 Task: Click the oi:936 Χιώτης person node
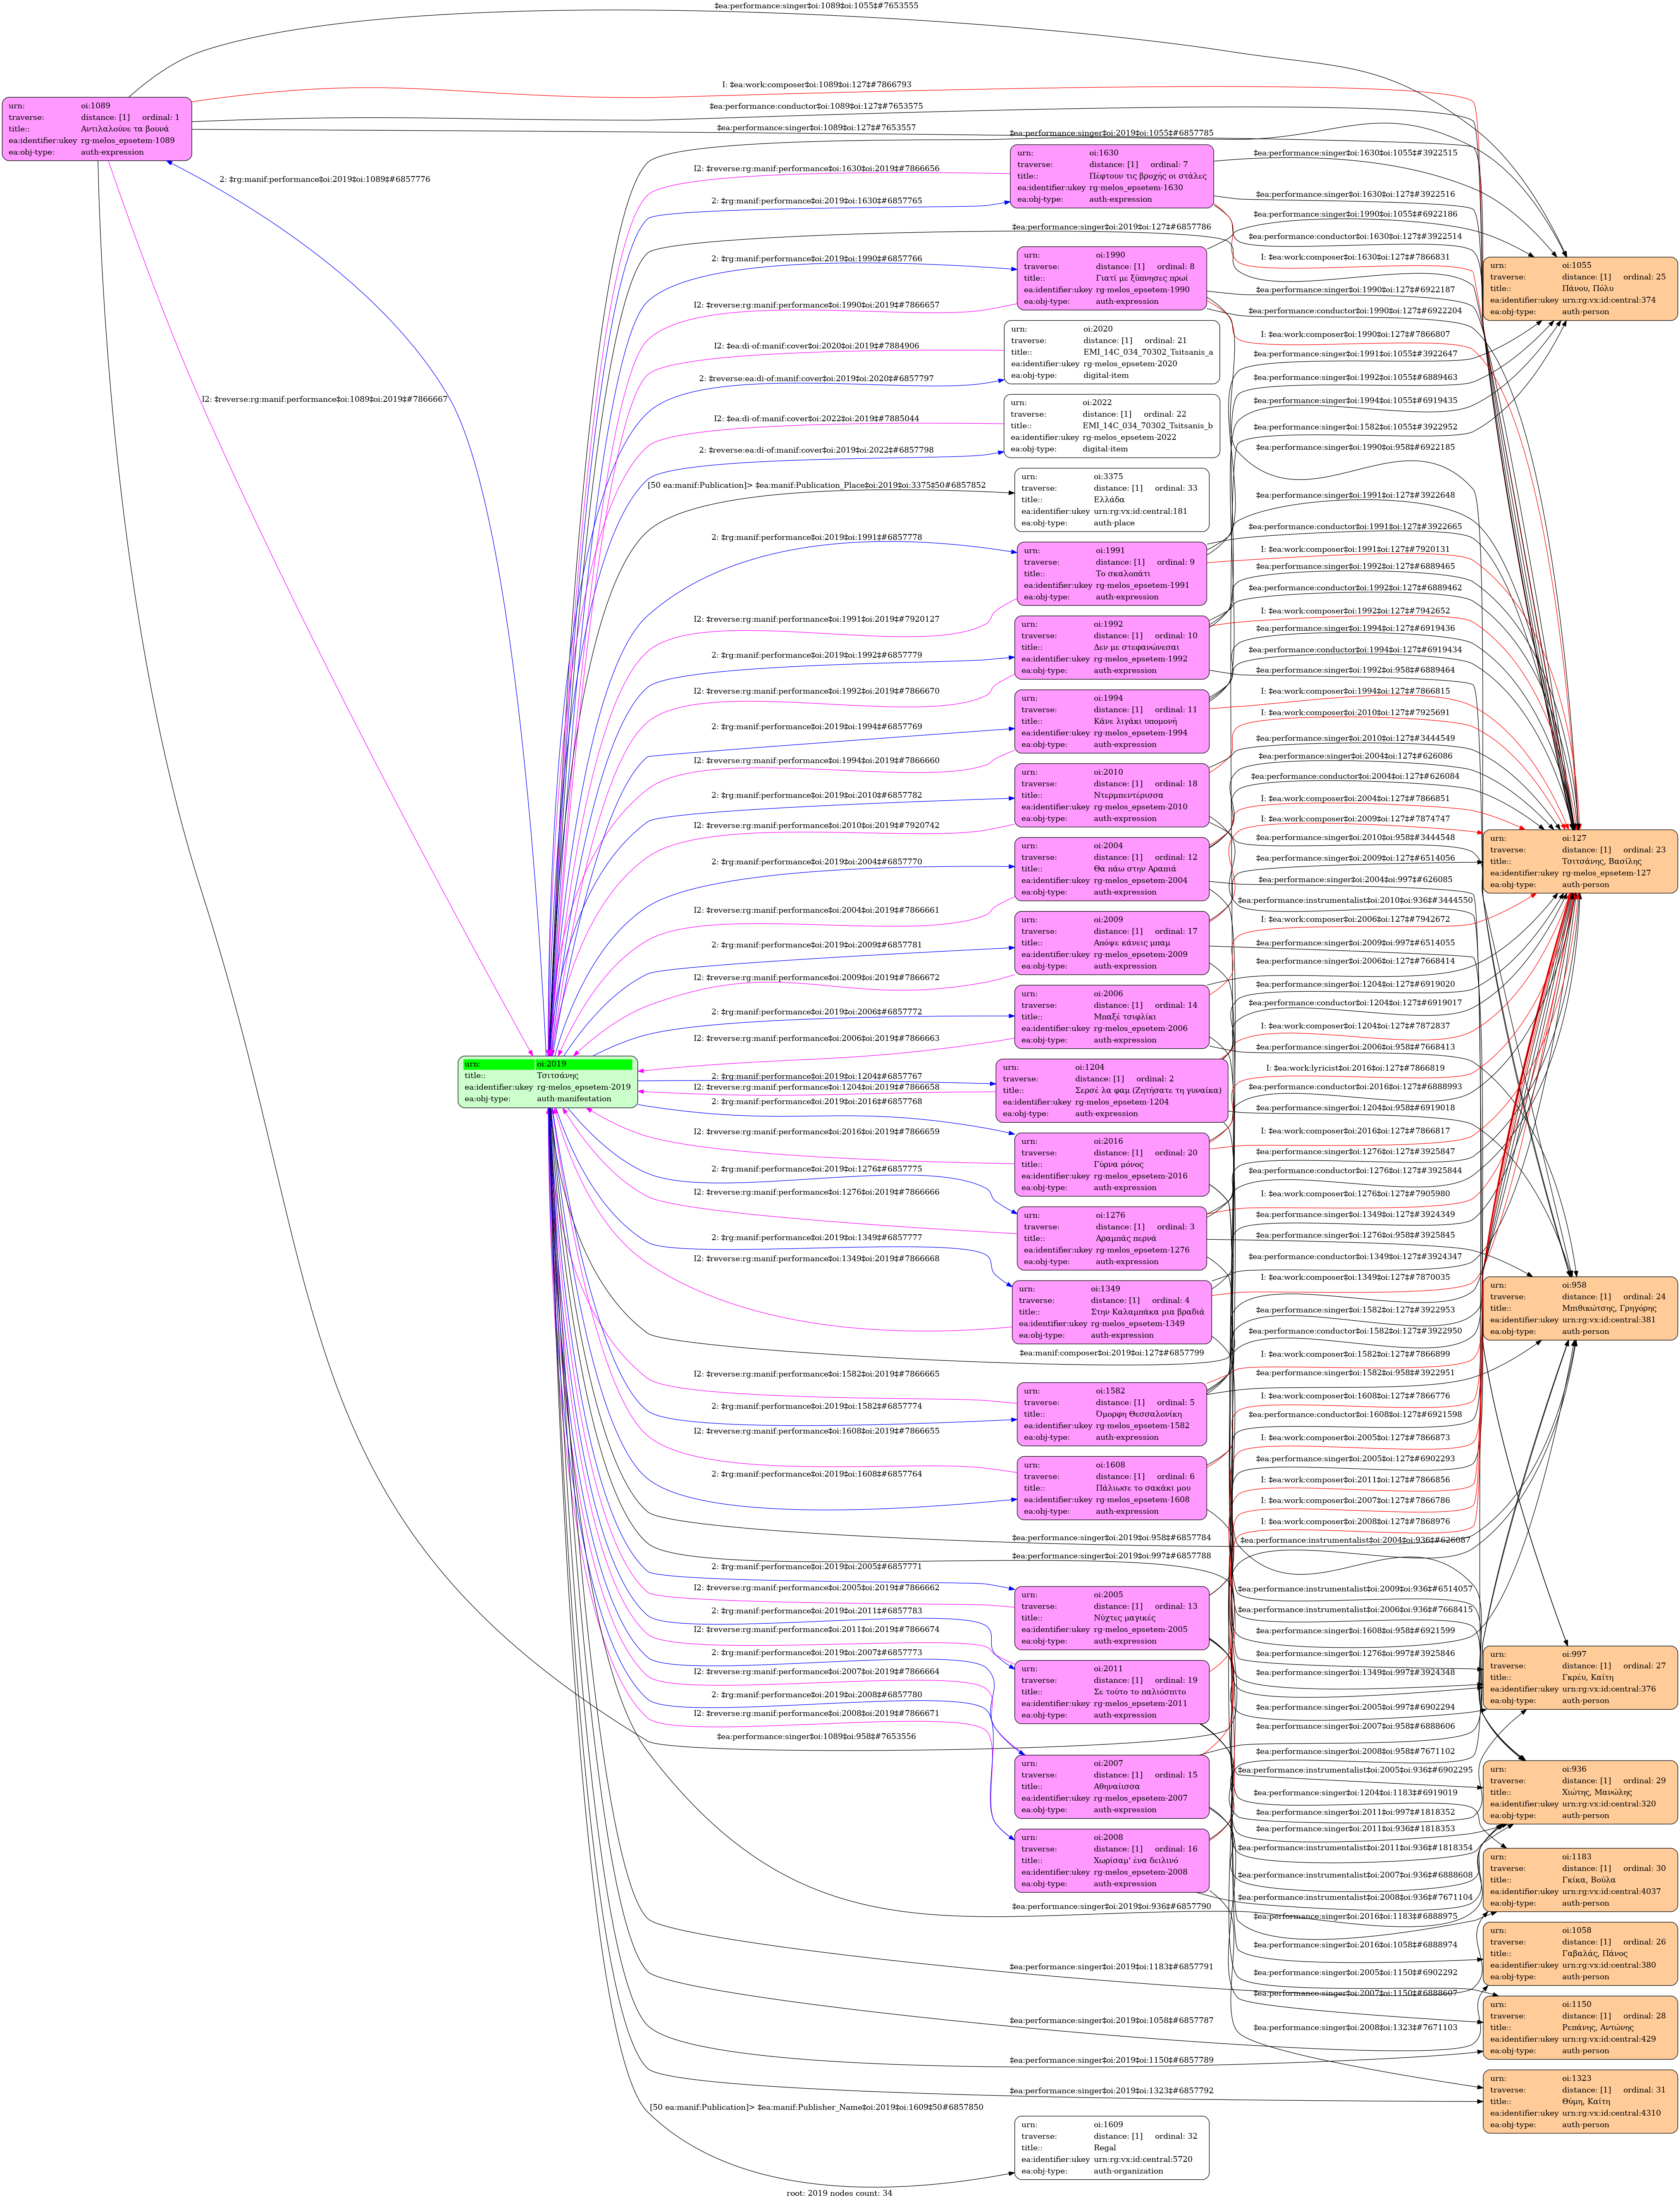tap(1579, 1792)
